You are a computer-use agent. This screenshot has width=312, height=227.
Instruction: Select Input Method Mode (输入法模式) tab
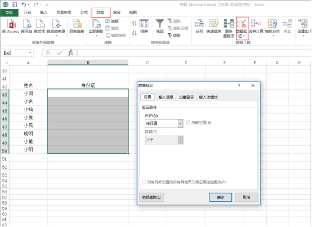208,97
